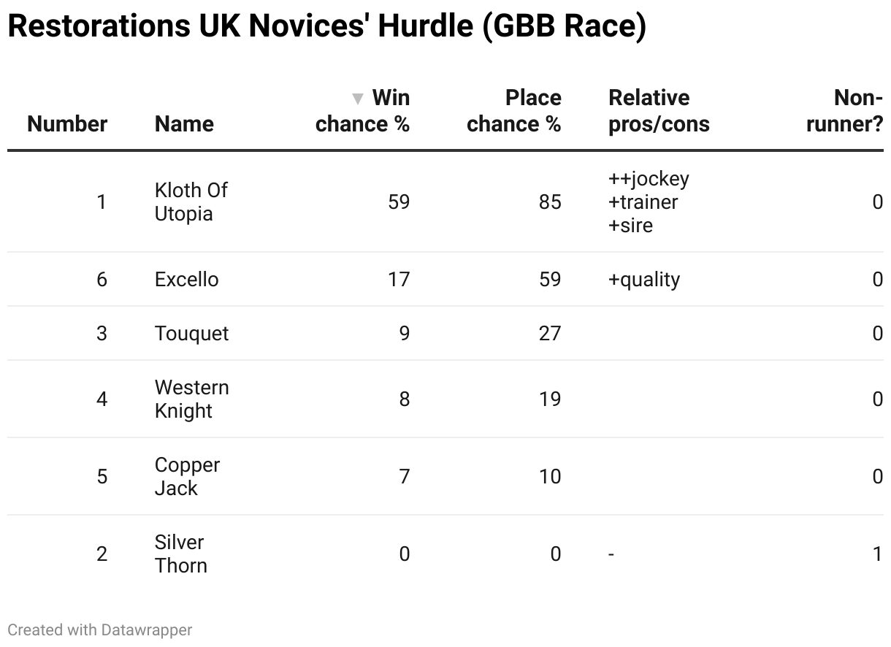
Task: Select the Kloth Of Utopia name cell
Action: [191, 202]
